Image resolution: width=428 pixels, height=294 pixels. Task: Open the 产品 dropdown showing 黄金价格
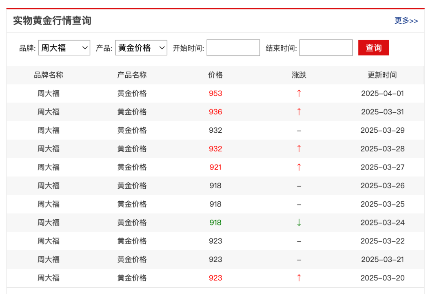(x=141, y=48)
